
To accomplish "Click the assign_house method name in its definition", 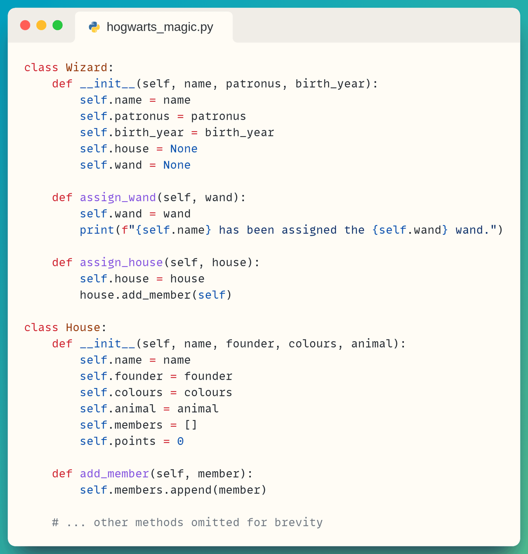I will tap(121, 262).
